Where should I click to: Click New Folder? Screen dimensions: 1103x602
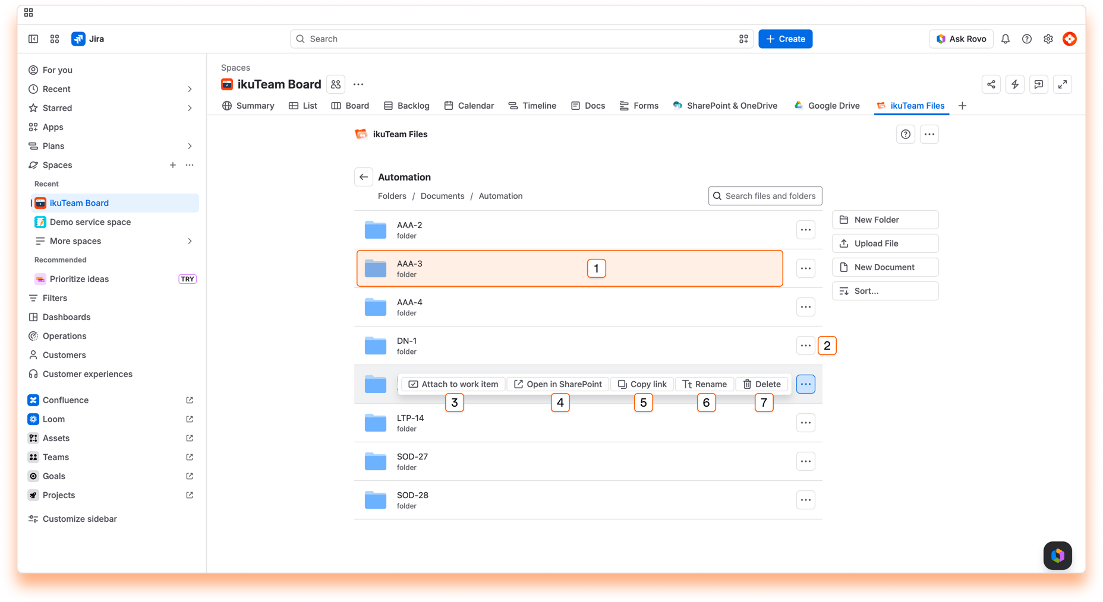point(885,220)
